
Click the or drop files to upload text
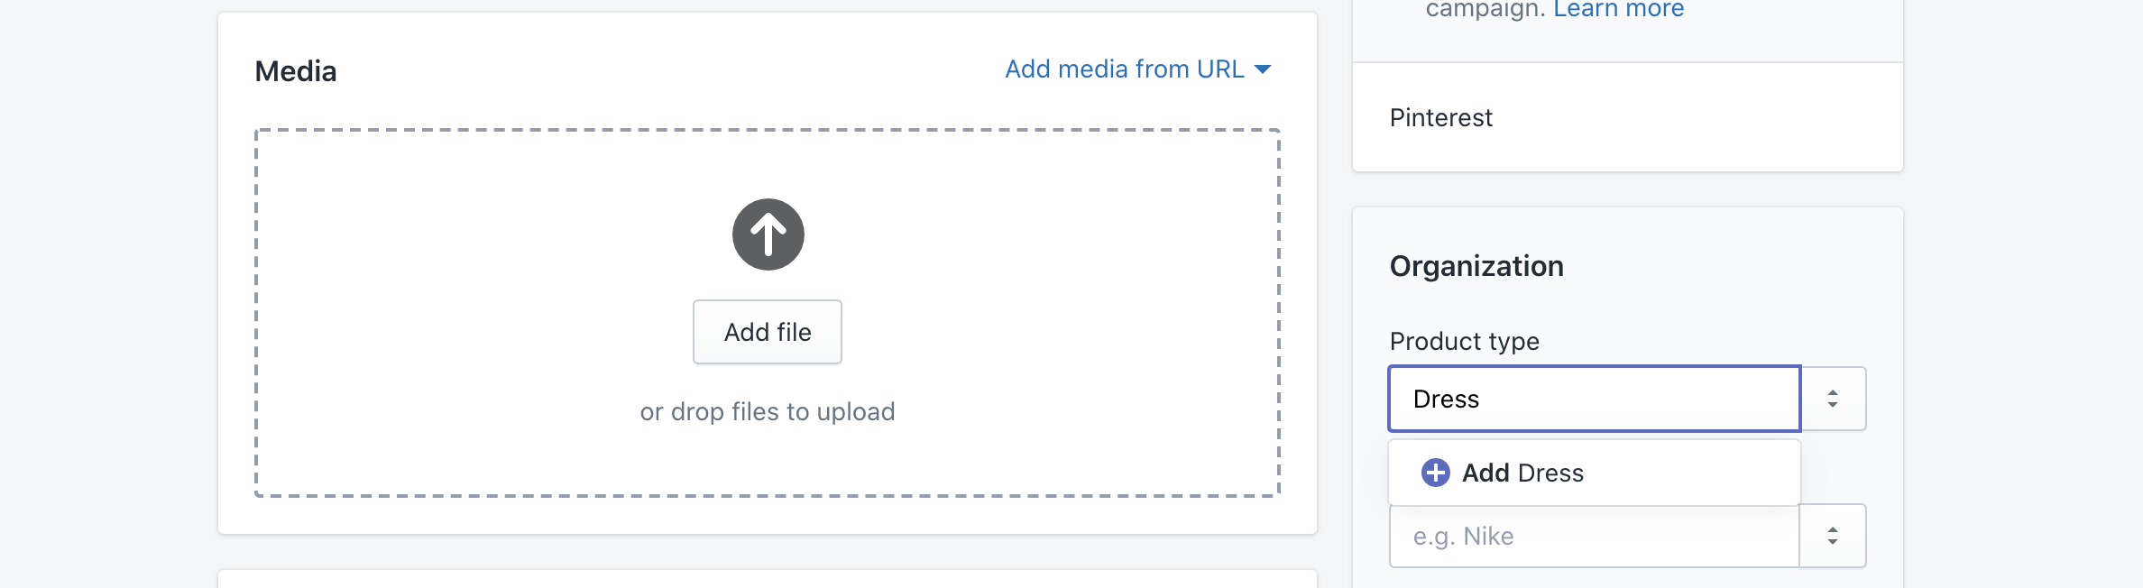coord(768,412)
